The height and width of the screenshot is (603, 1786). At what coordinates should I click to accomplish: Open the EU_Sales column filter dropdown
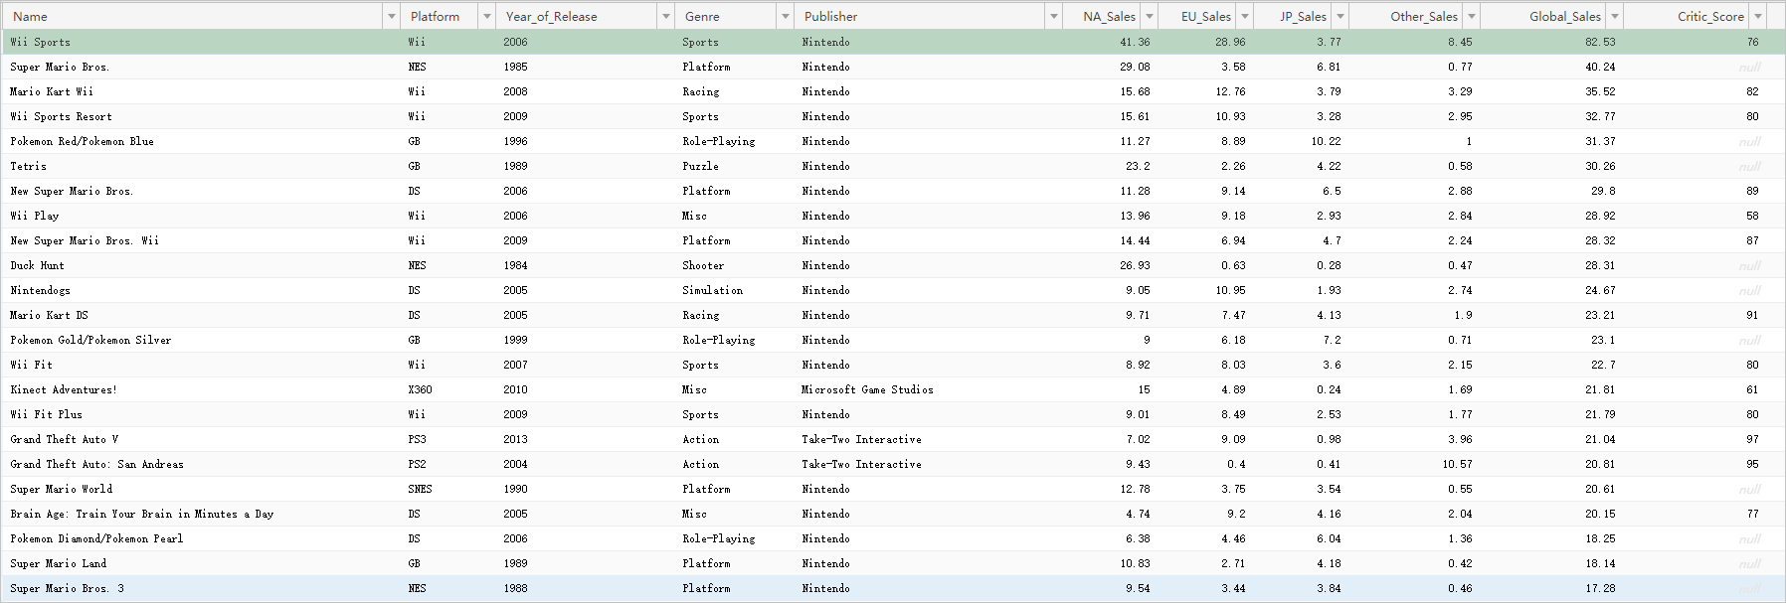(x=1244, y=16)
